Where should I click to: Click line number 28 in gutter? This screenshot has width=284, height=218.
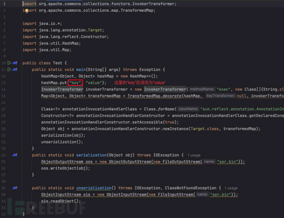[x=3, y=181]
